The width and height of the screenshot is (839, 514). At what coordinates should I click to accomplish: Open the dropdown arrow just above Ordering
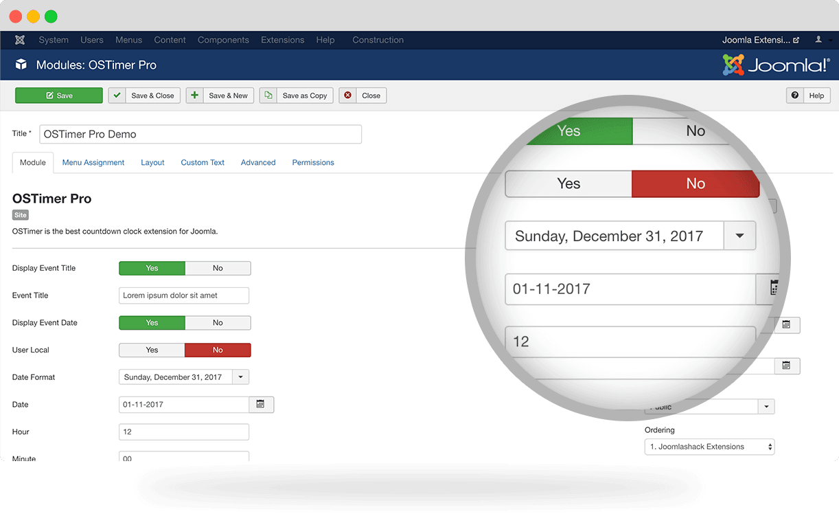pos(766,407)
